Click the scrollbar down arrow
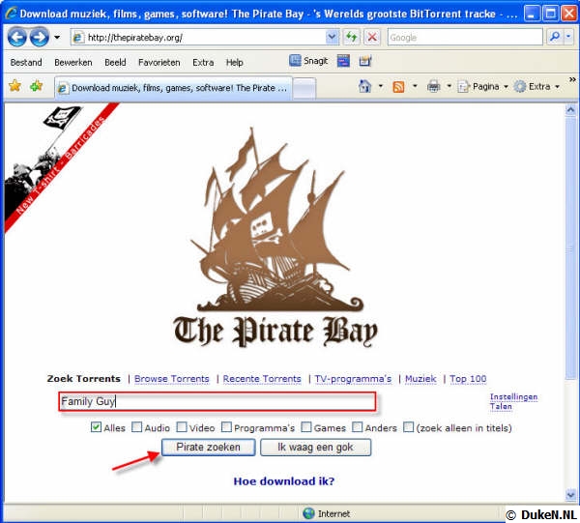This screenshot has width=580, height=523. click(x=570, y=495)
